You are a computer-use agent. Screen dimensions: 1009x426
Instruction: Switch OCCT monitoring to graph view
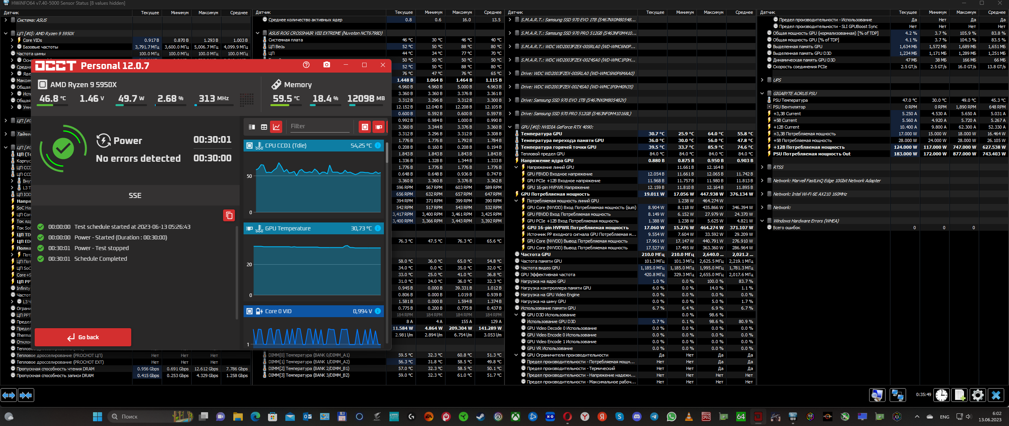pyautogui.click(x=276, y=127)
